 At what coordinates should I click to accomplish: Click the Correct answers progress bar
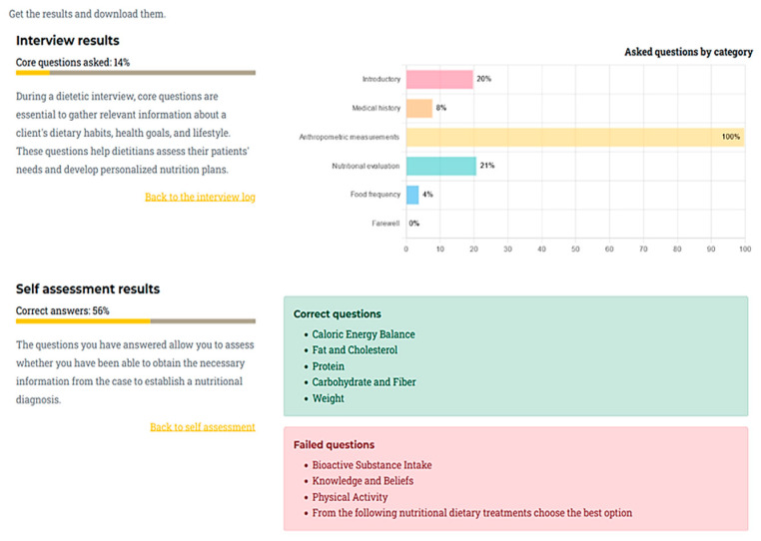[136, 321]
